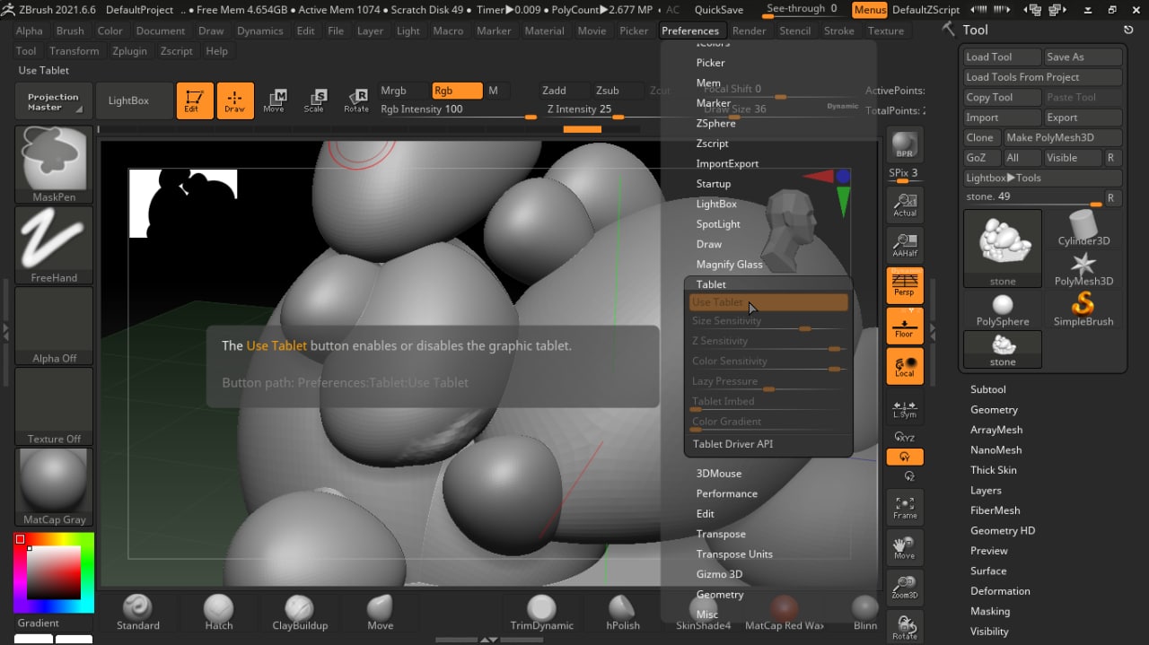The height and width of the screenshot is (645, 1149).
Task: Open the Alpha Off selector
Action: pos(54,326)
